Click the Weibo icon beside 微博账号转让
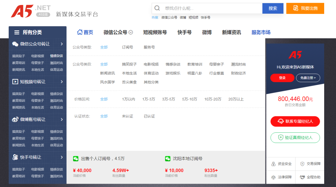Screen dimensions: 336x187 [x=15, y=119]
